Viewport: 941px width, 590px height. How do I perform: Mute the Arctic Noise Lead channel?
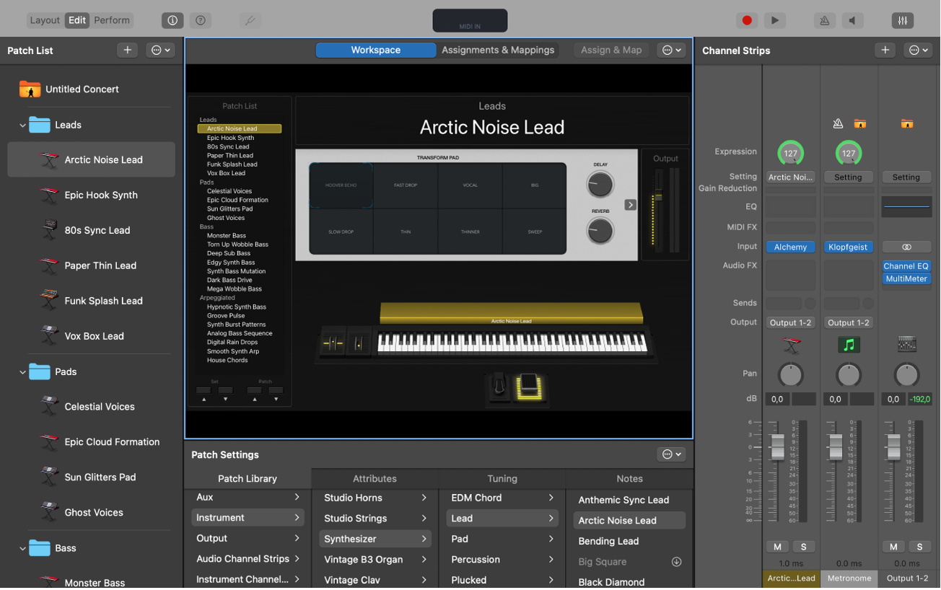tap(777, 547)
